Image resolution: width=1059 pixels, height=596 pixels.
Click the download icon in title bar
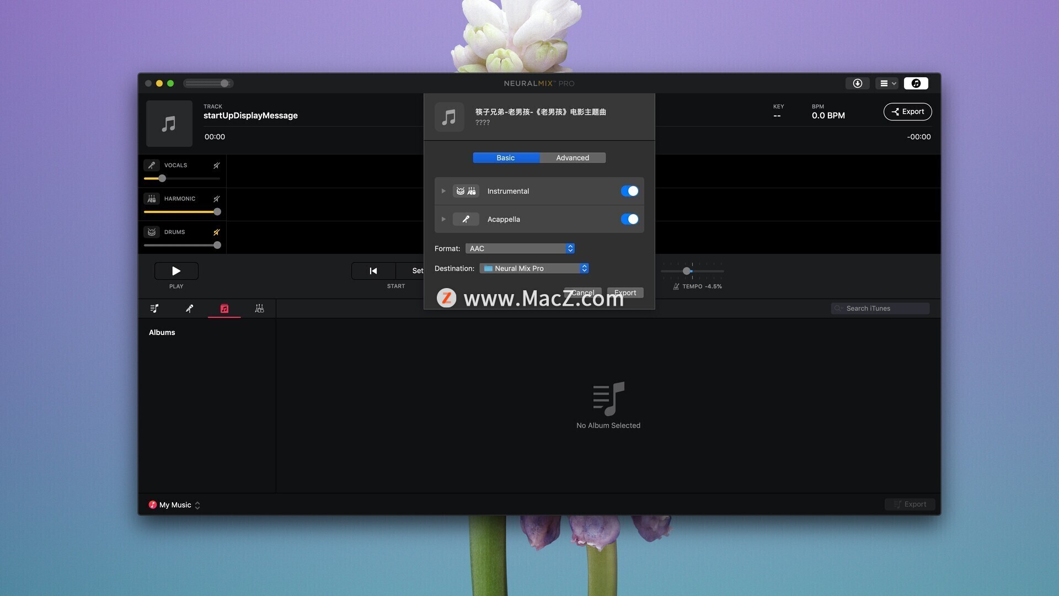[x=857, y=83]
